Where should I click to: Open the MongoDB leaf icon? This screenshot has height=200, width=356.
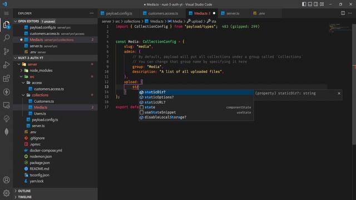click(6, 132)
